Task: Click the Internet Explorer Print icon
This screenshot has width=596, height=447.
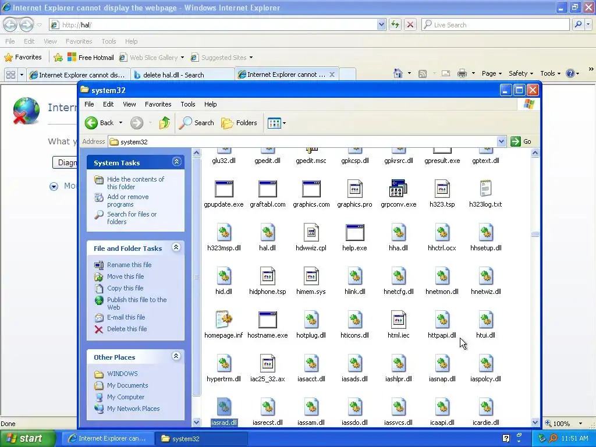Action: click(x=462, y=73)
